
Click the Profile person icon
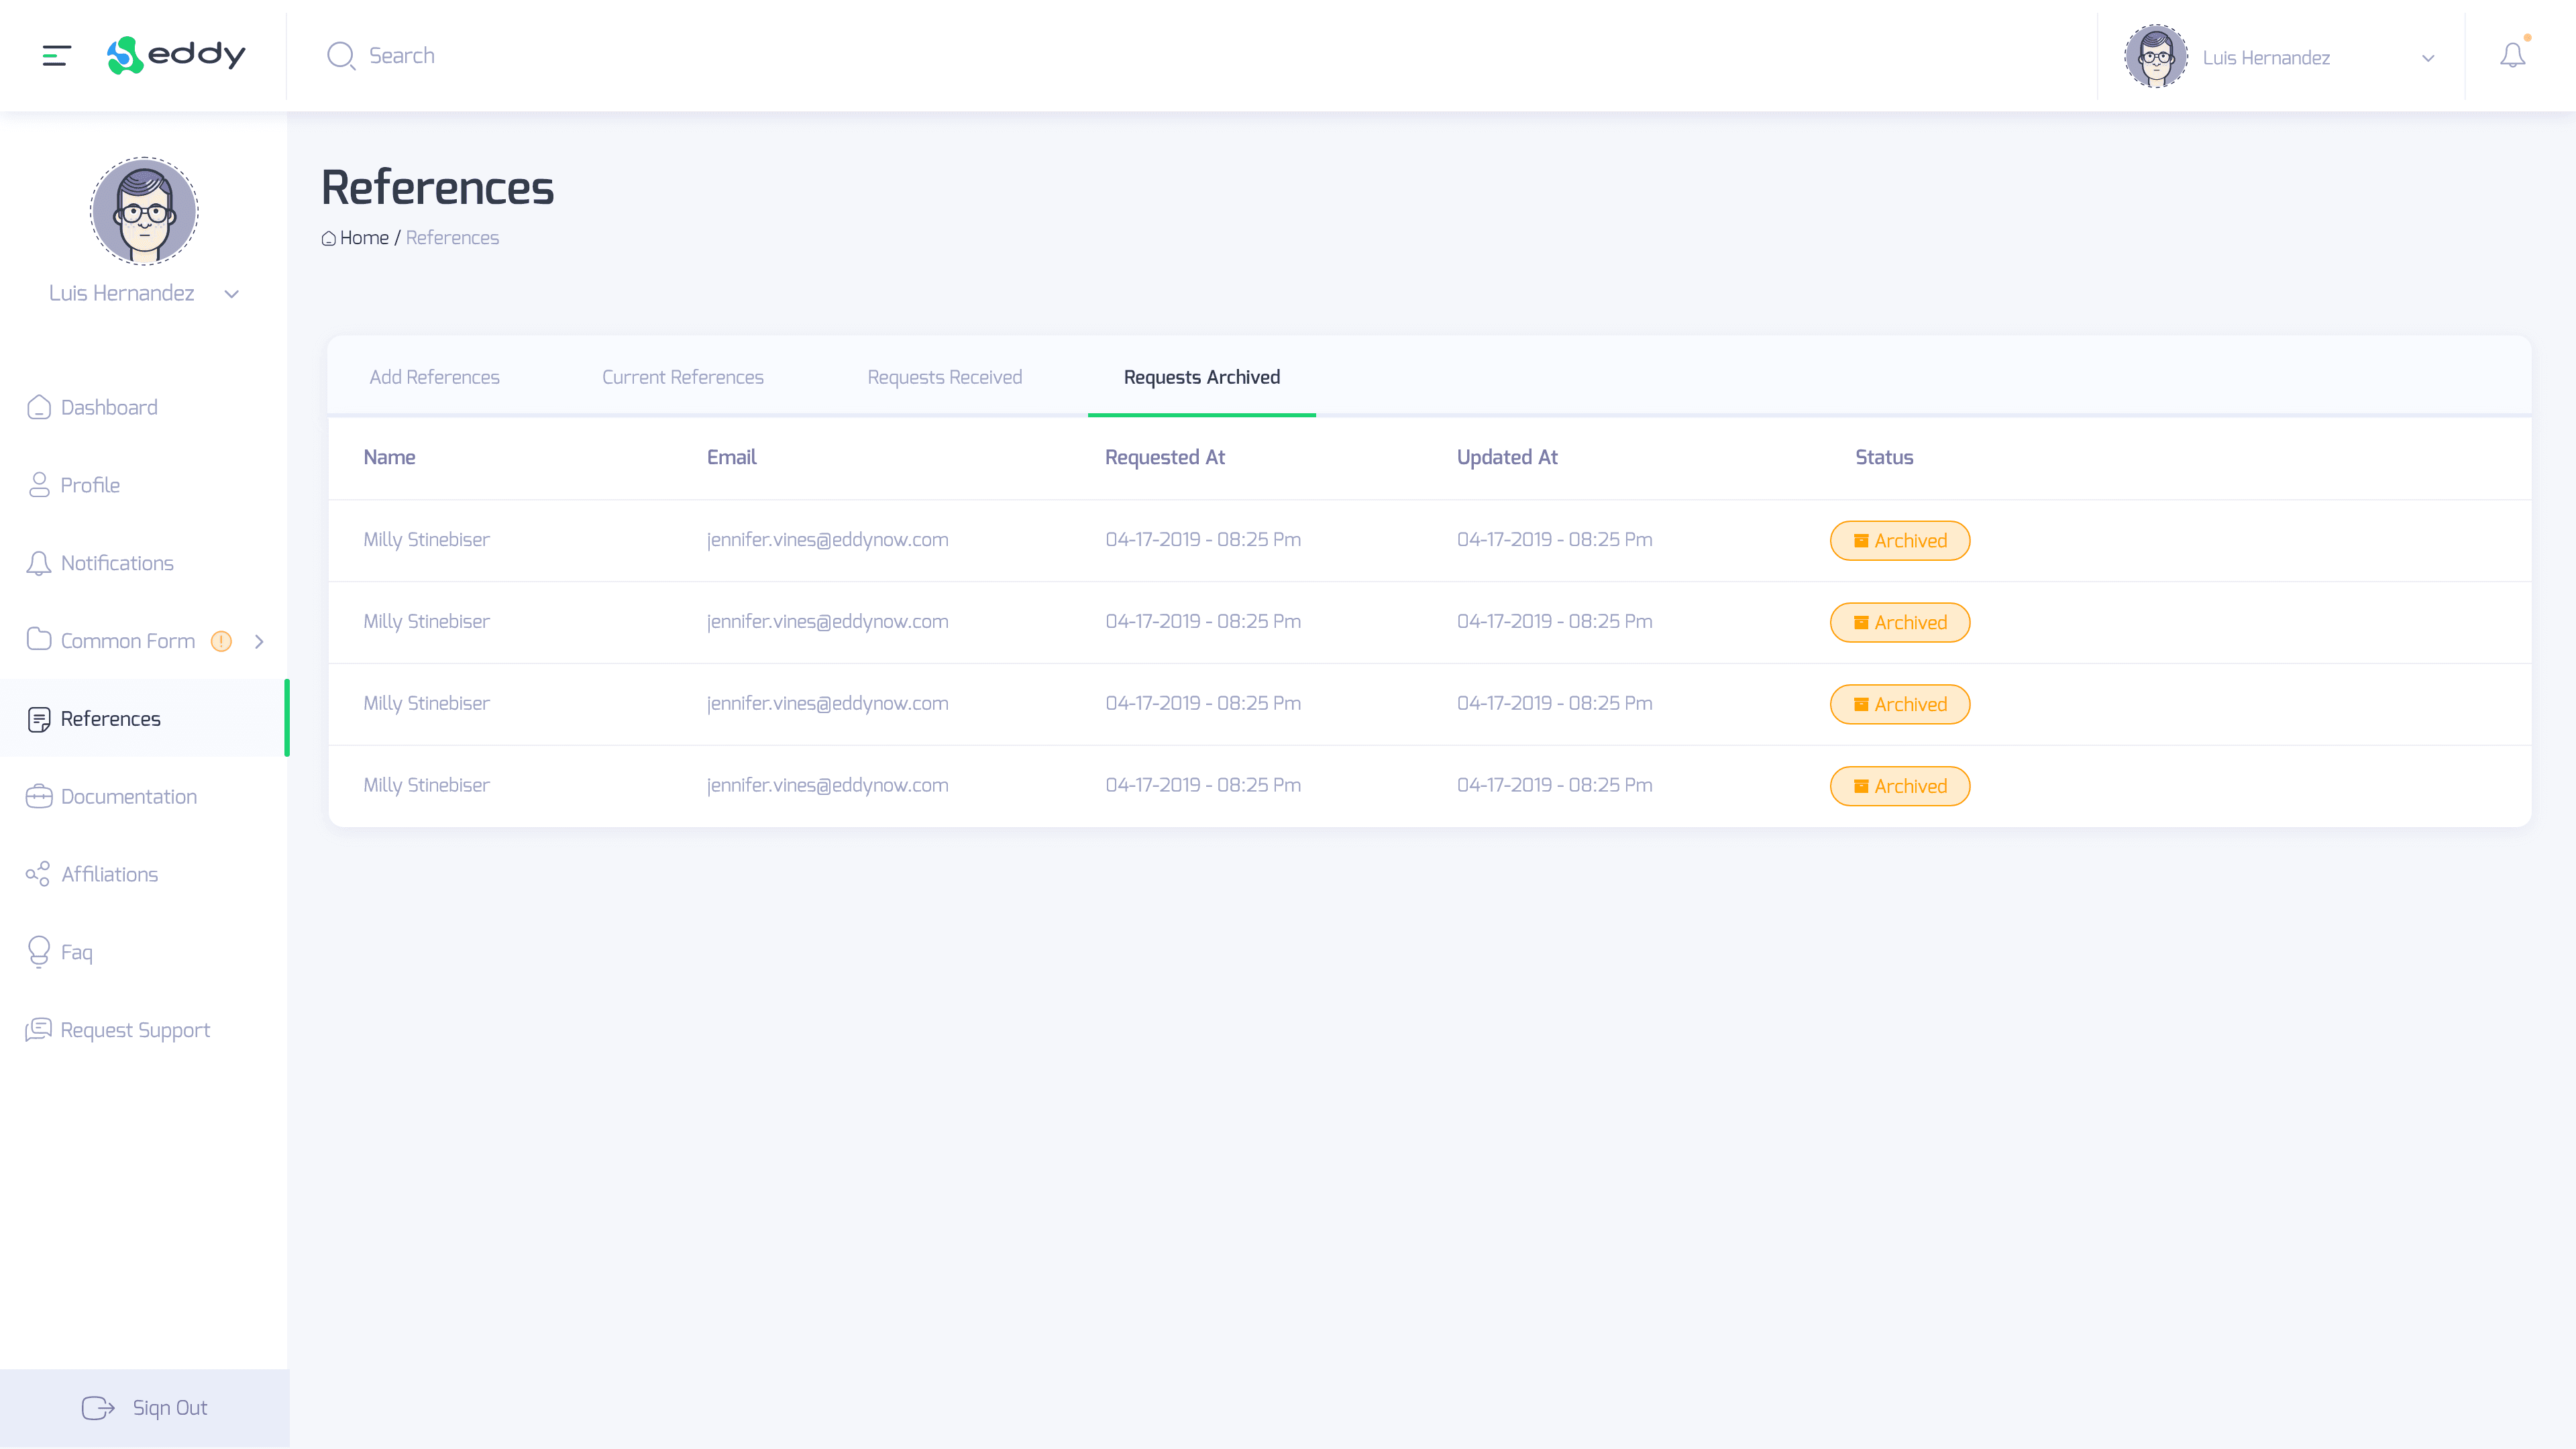(x=39, y=485)
